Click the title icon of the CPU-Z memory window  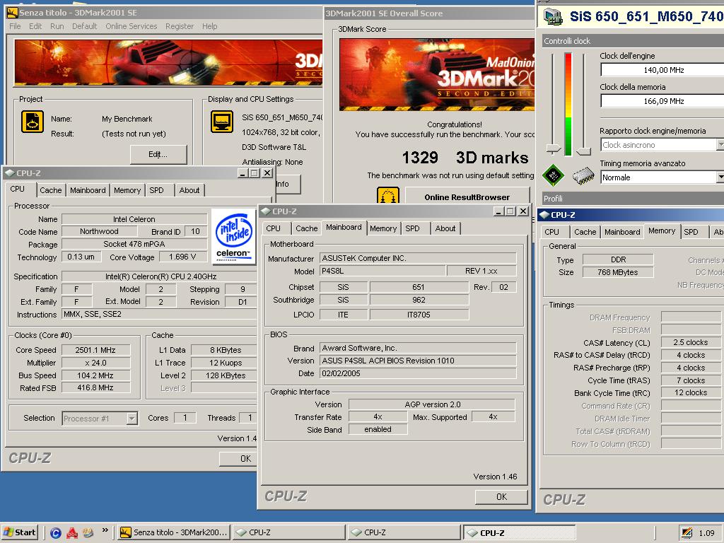point(544,215)
